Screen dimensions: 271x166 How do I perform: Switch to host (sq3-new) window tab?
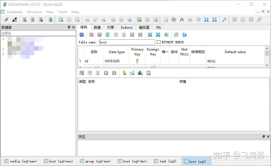(x=58, y=161)
